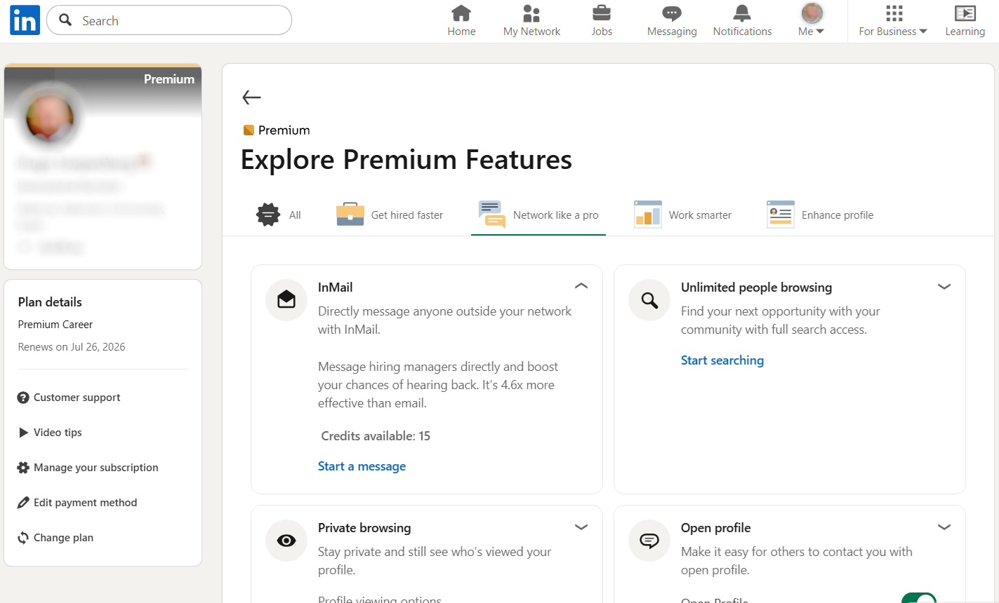Open My Network icon

(x=531, y=13)
